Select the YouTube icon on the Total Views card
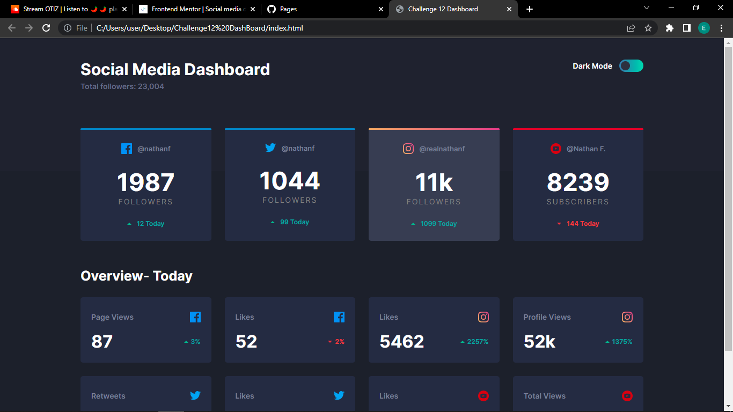 point(627,396)
